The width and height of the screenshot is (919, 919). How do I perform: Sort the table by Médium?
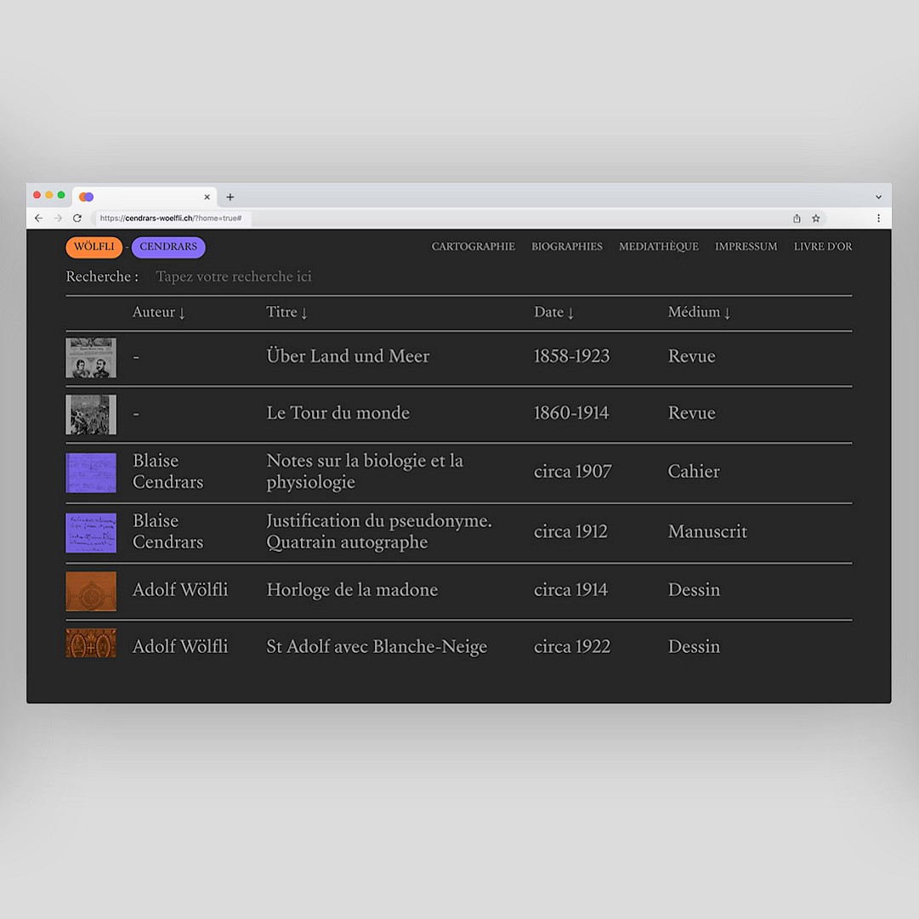[699, 312]
